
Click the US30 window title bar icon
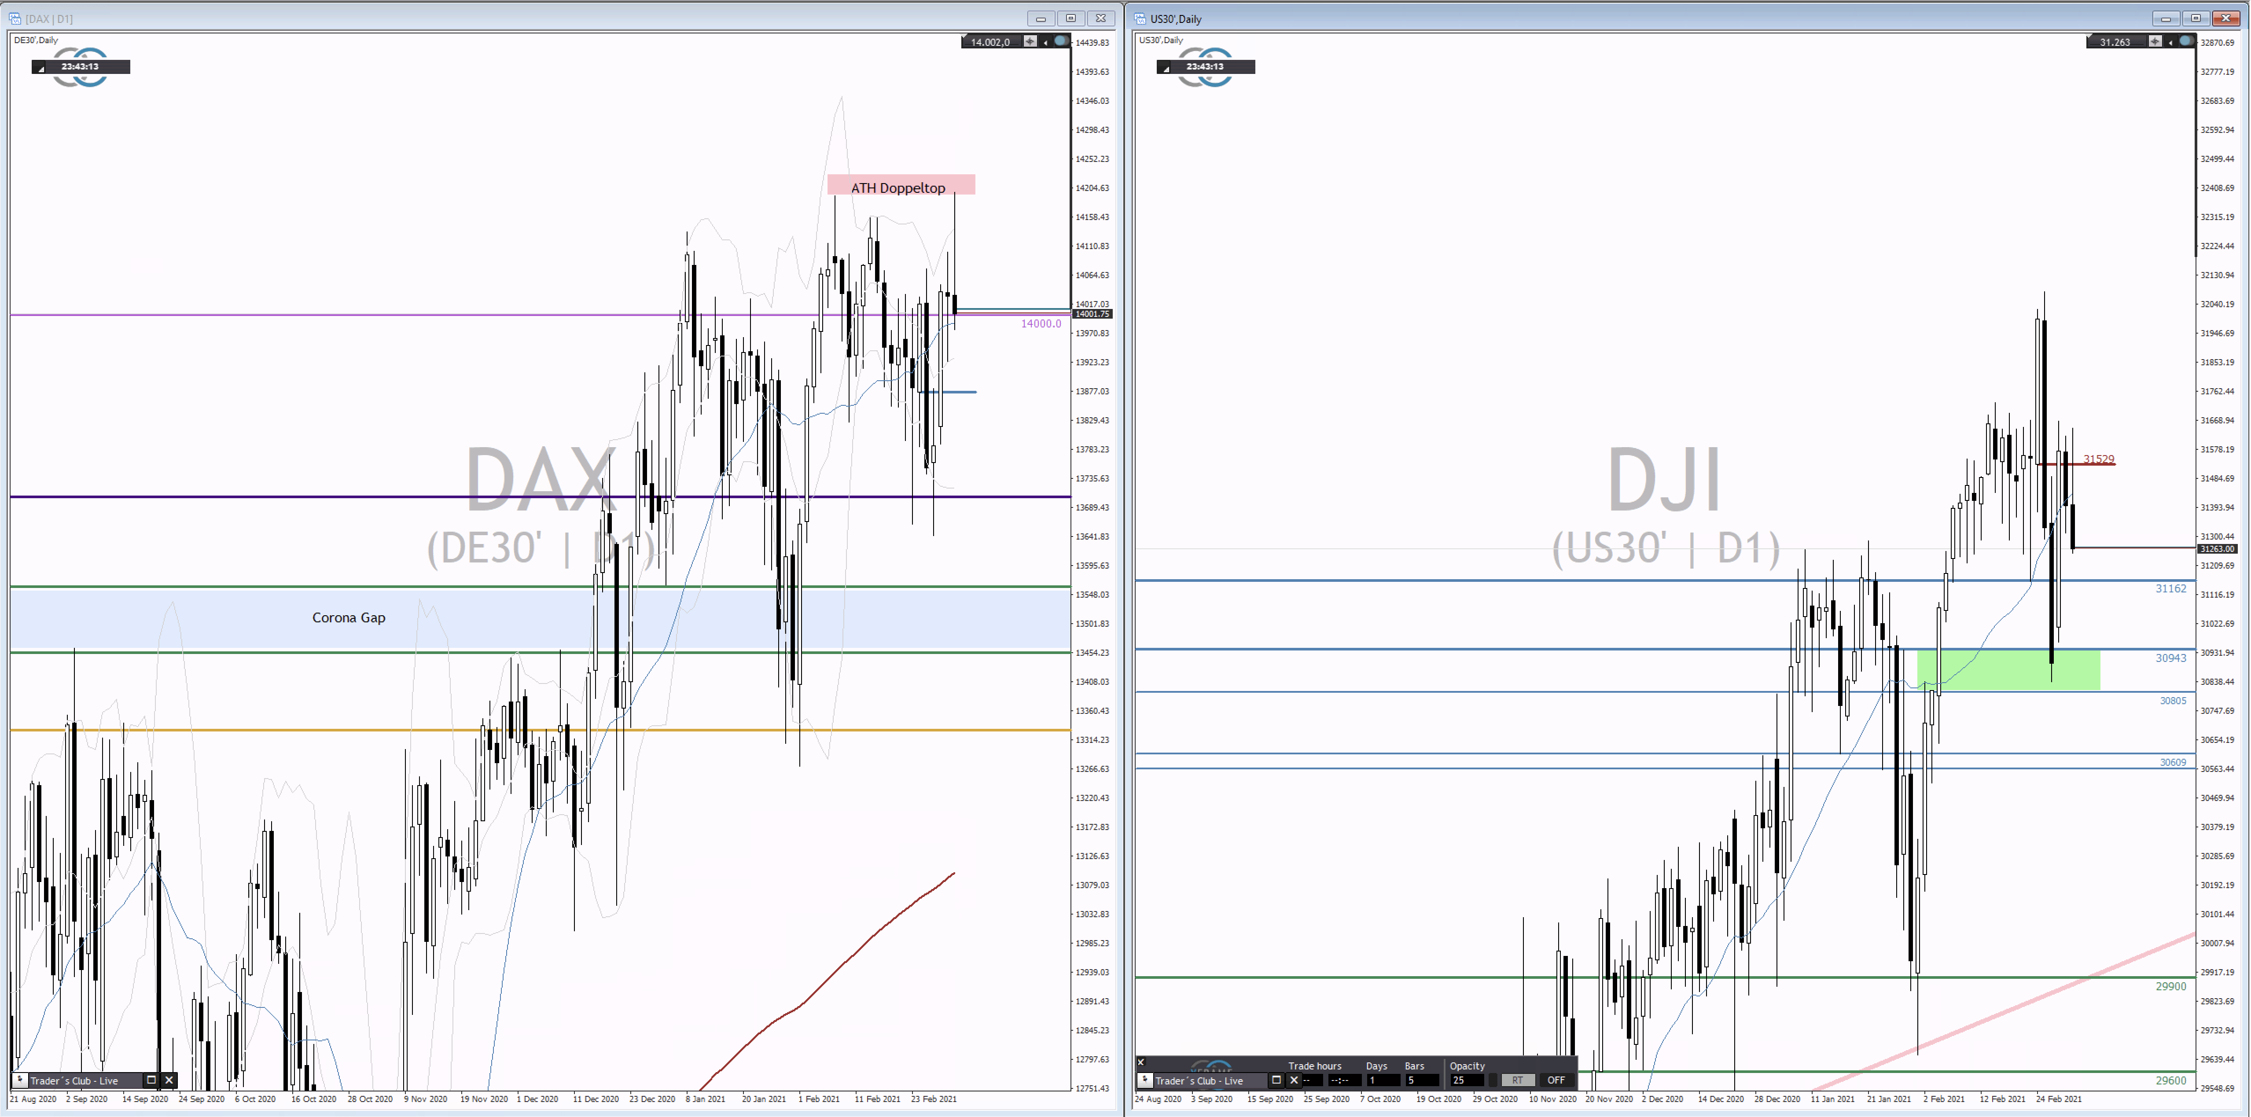(1140, 18)
